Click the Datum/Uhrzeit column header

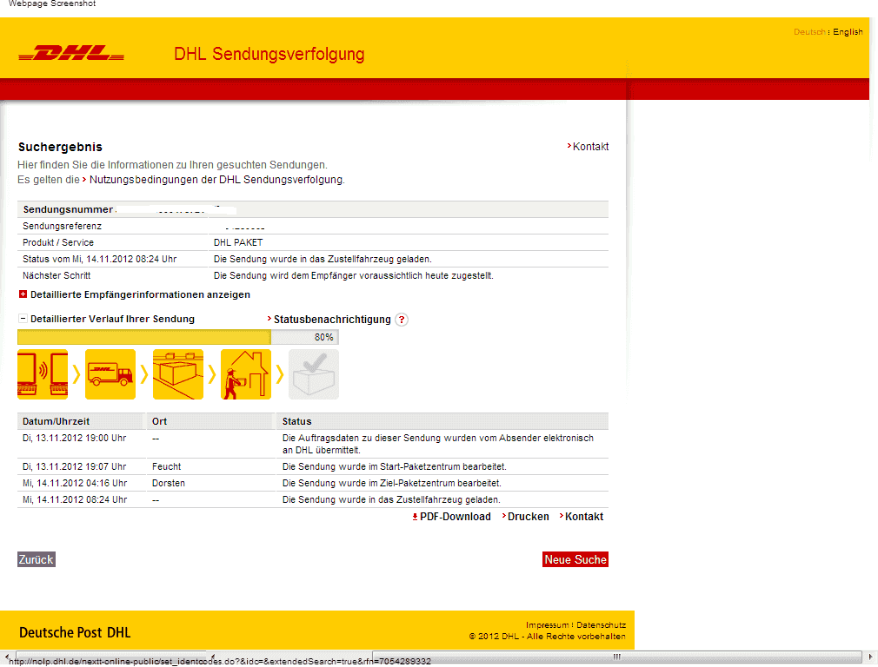81,421
